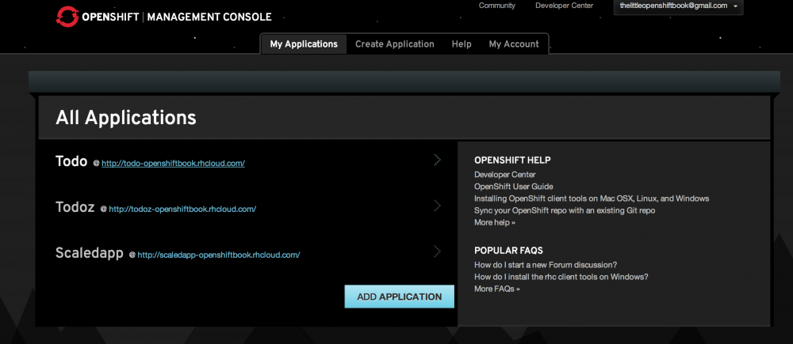Click Sync your OpenShift repo help link
Image resolution: width=793 pixels, height=344 pixels.
[x=564, y=210]
